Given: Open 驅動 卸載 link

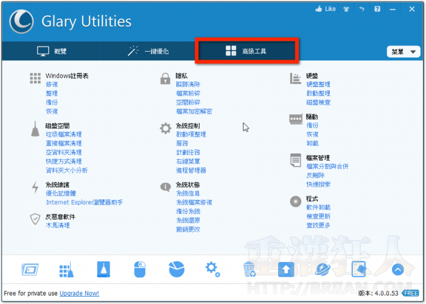Looking at the screenshot, I should pyautogui.click(x=312, y=143).
